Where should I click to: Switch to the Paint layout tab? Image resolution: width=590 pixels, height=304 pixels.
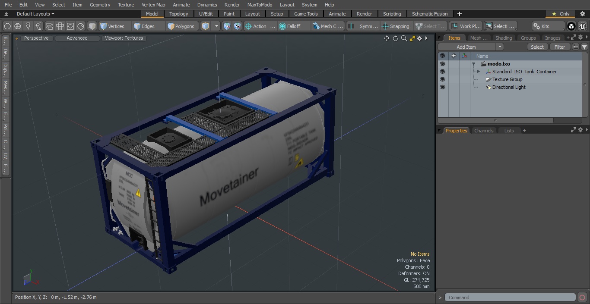coord(229,14)
